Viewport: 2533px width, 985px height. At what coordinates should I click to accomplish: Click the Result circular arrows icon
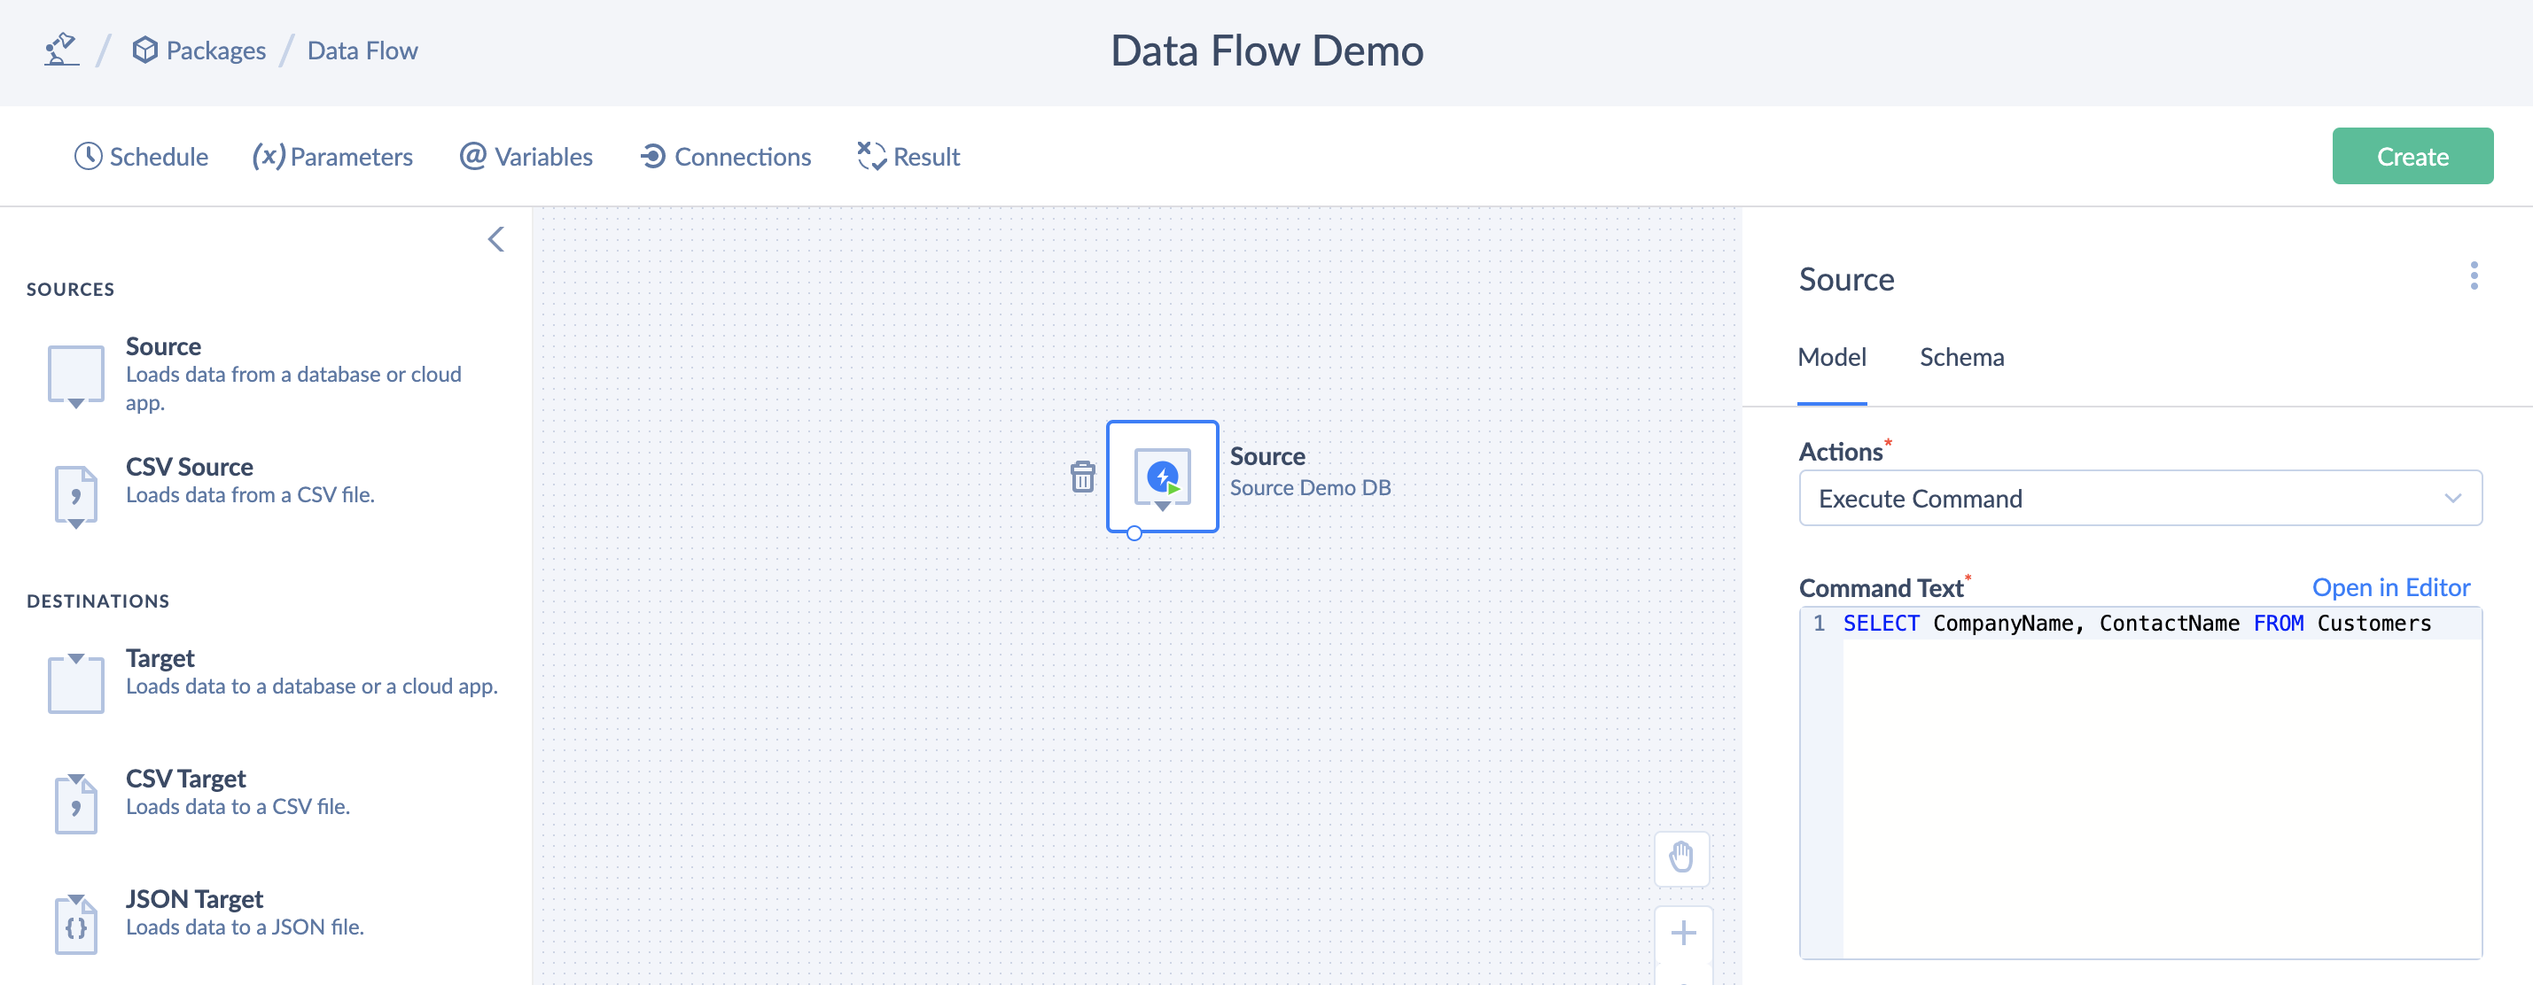click(871, 155)
